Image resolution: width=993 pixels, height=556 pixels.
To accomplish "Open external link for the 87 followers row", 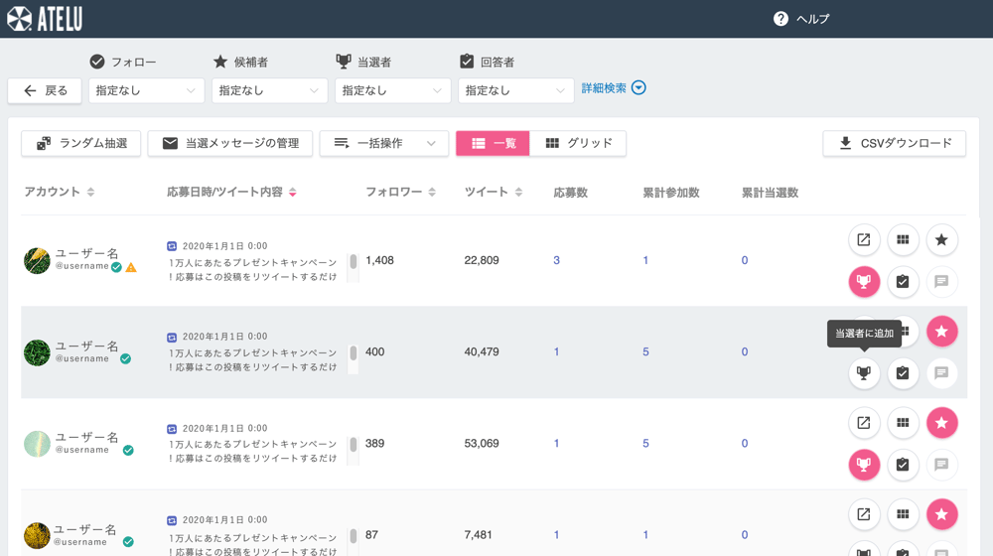I will click(x=864, y=514).
